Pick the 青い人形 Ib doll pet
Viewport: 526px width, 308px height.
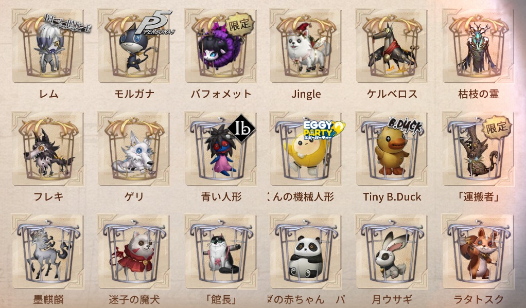220,149
